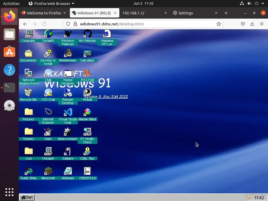Open the Firefox downloads panel
The image size is (268, 201).
(x=252, y=24)
